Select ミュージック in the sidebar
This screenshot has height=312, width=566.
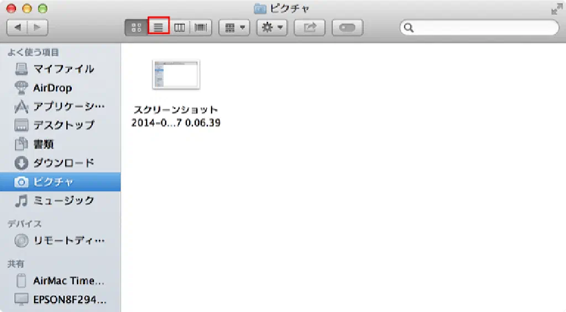click(64, 200)
